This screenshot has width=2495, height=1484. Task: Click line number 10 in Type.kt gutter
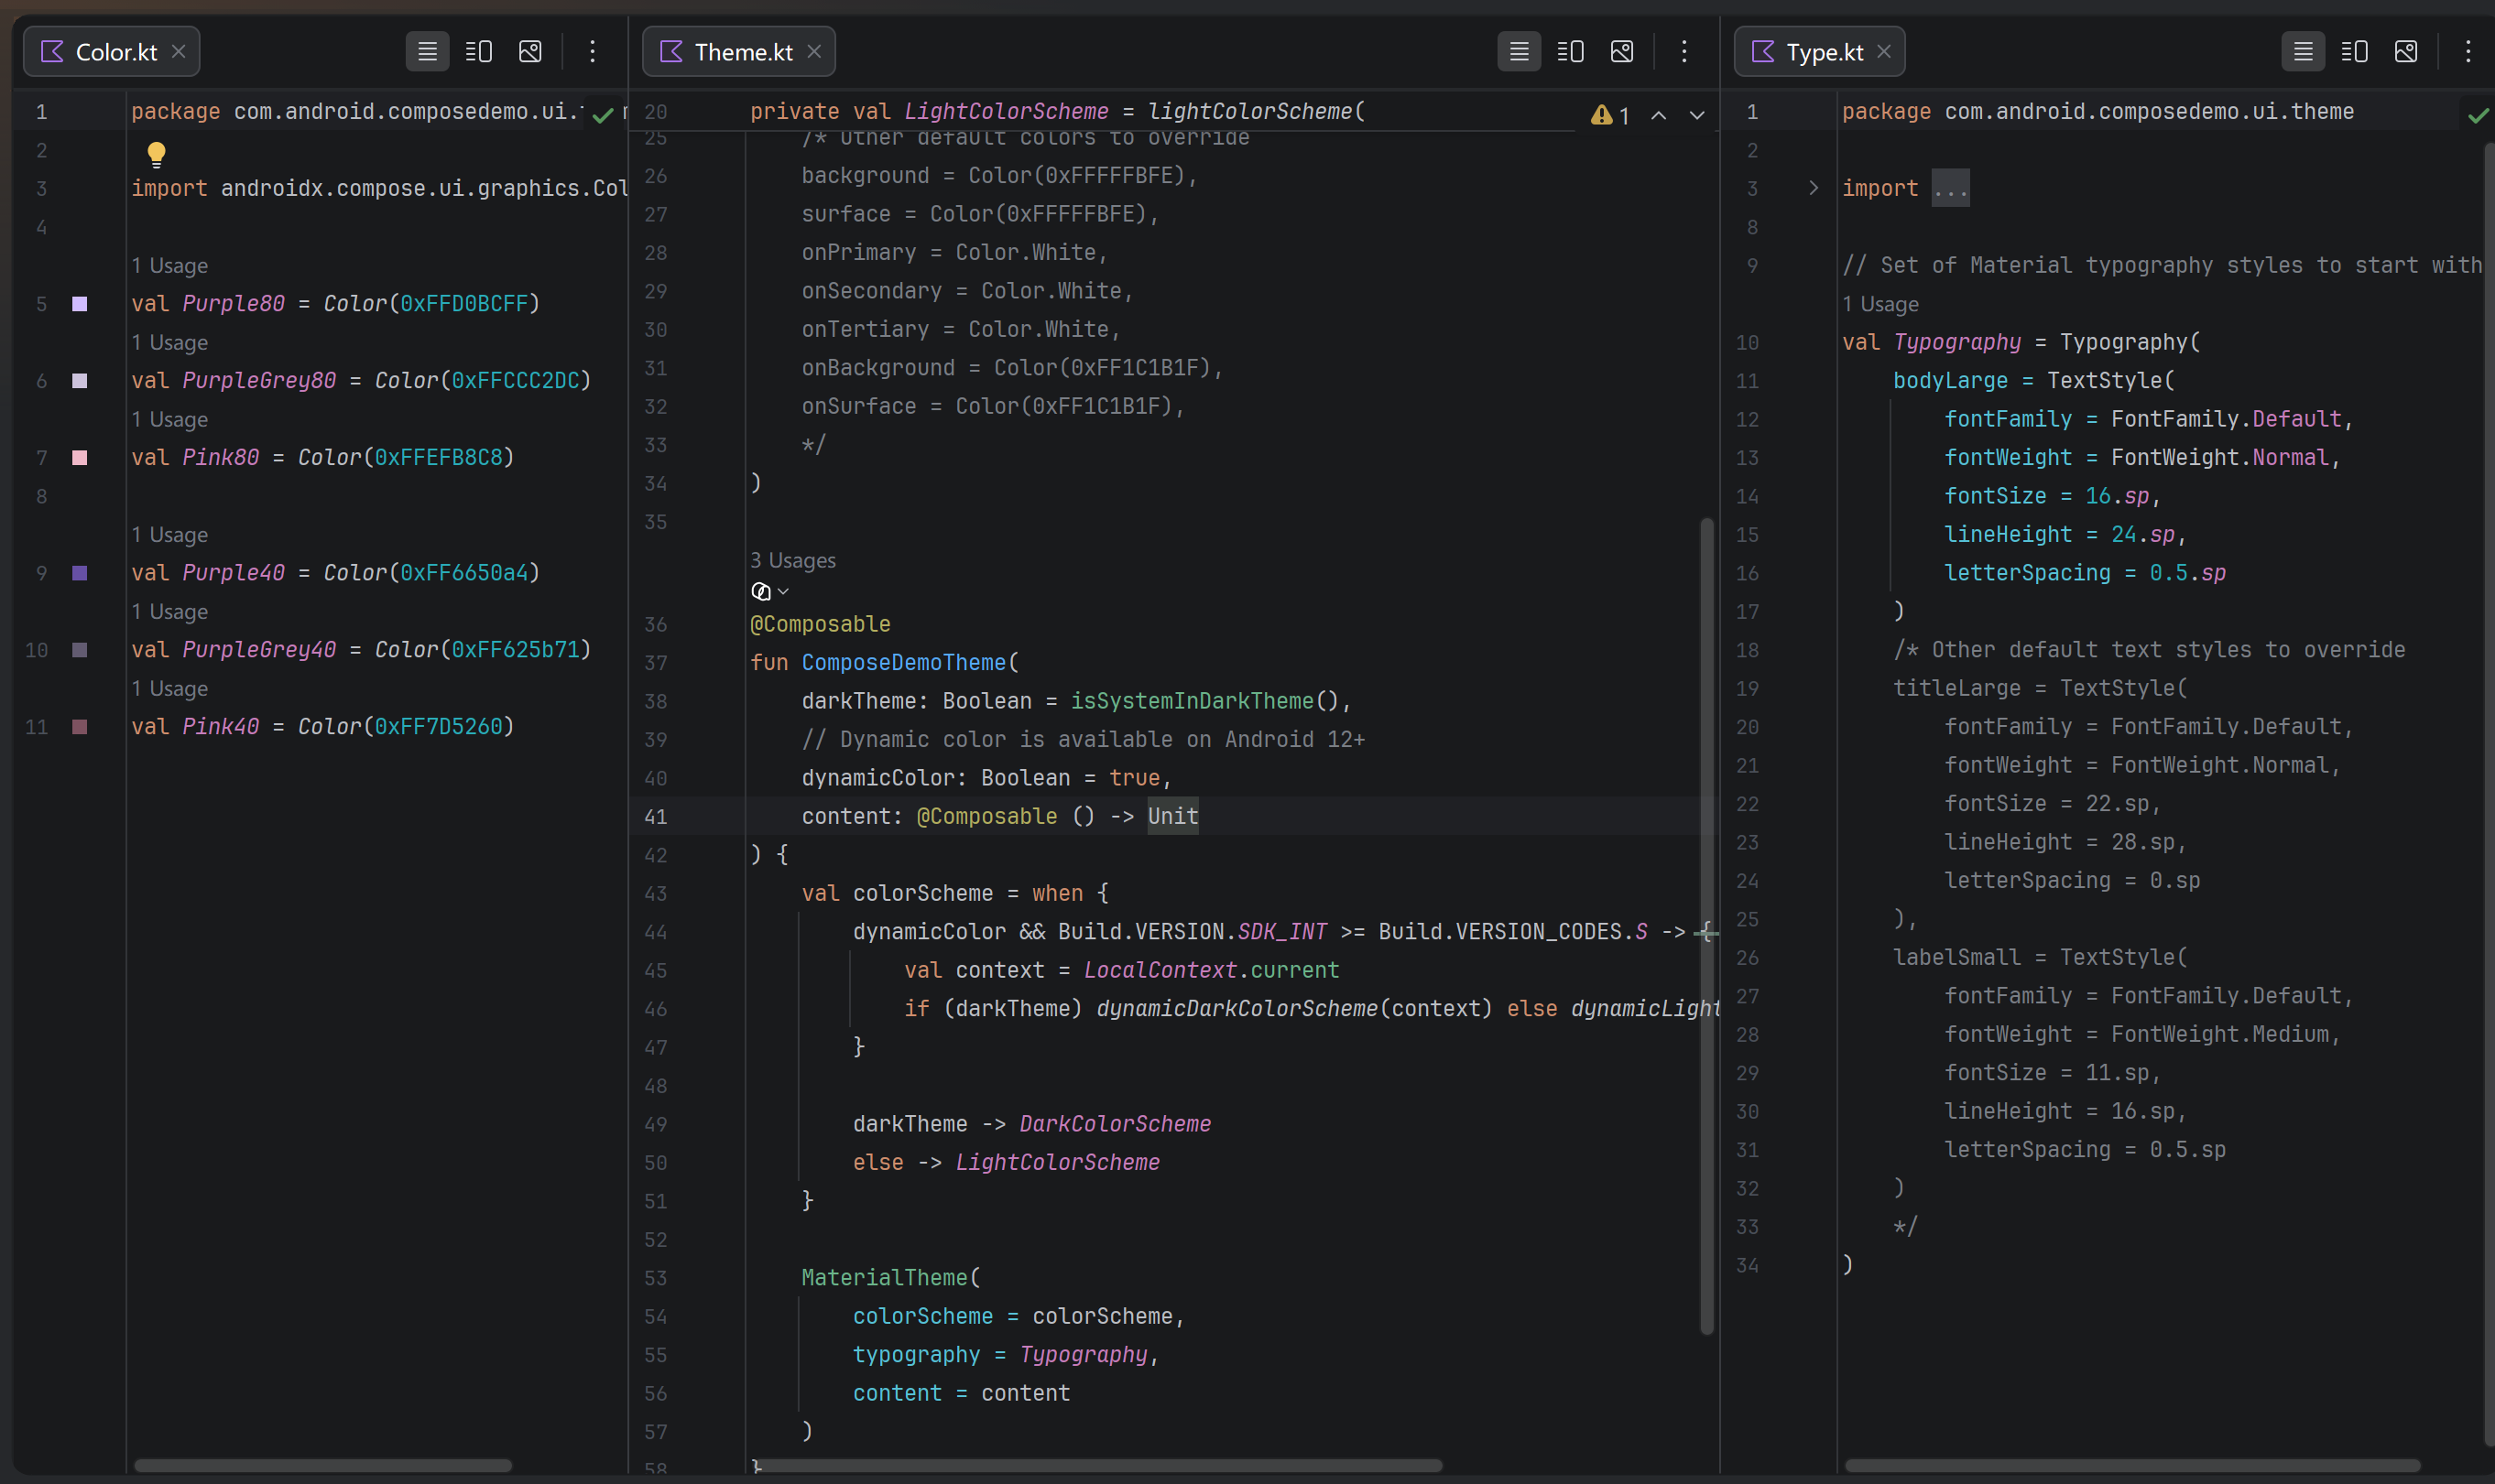pyautogui.click(x=1747, y=343)
